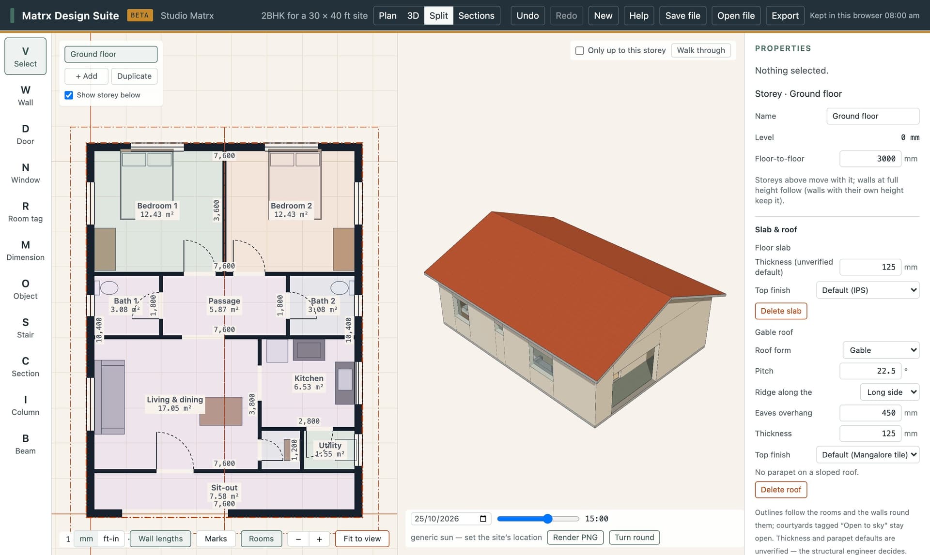Open roof Top finish Mangalore tile dropdown
The width and height of the screenshot is (930, 555).
point(868,455)
